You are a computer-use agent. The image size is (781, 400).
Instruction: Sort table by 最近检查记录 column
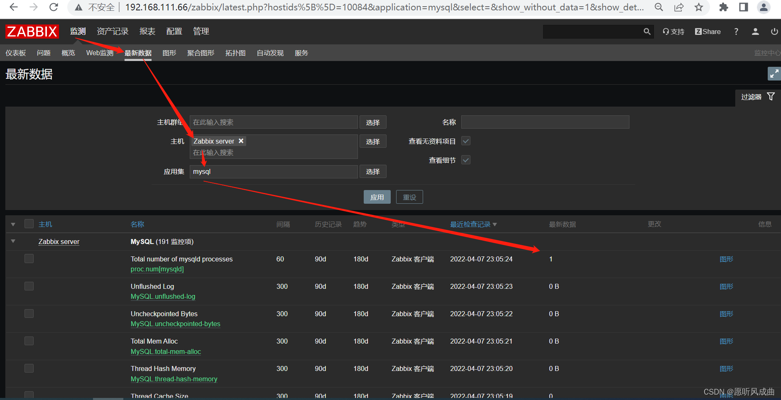[x=473, y=224]
